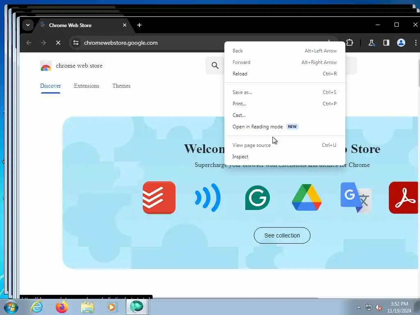Click the active browser taskbar button
420x315 pixels.
pos(137,307)
